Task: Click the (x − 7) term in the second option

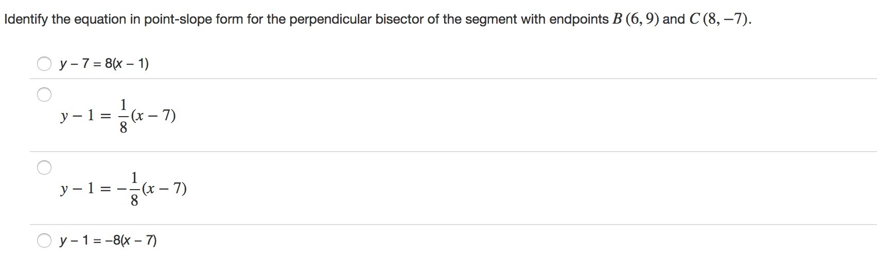Action: pyautogui.click(x=153, y=117)
